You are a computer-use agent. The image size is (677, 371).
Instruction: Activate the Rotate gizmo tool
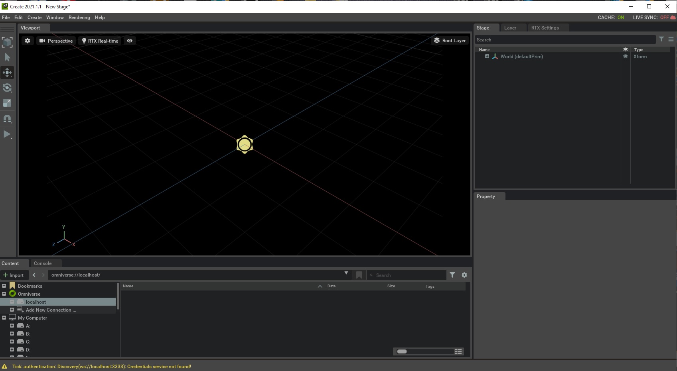coord(7,88)
